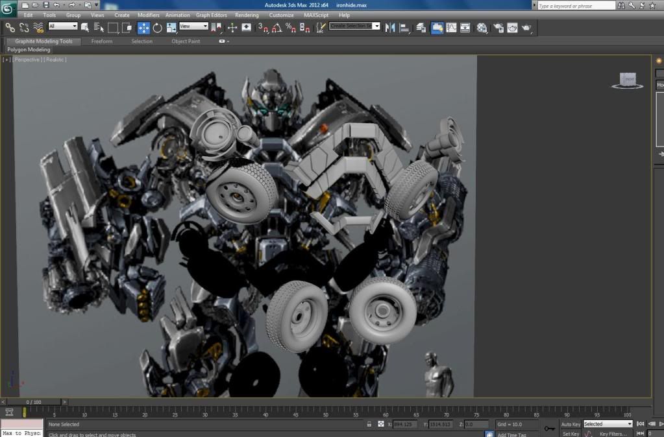This screenshot has width=664, height=437.
Task: Click the Select and Manipulate icon
Action: pyautogui.click(x=232, y=28)
